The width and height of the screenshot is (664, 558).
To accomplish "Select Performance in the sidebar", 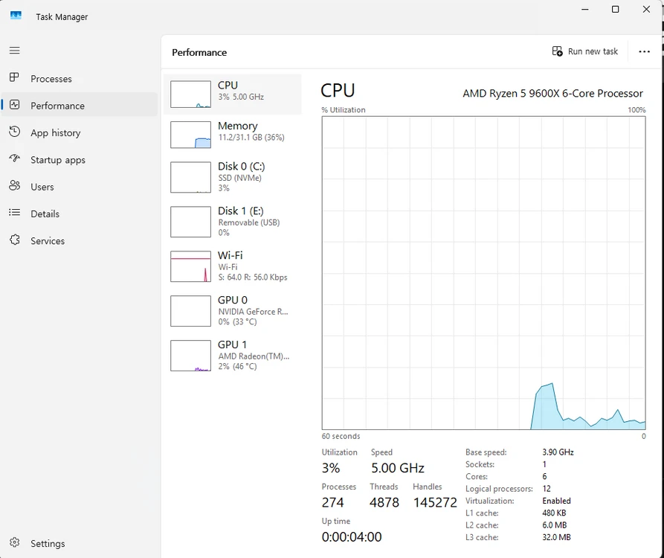I will (x=80, y=106).
